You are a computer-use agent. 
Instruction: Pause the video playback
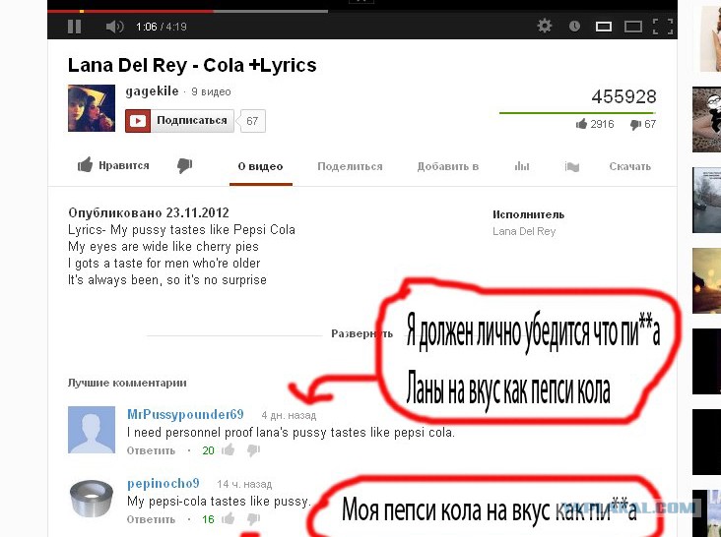(74, 27)
